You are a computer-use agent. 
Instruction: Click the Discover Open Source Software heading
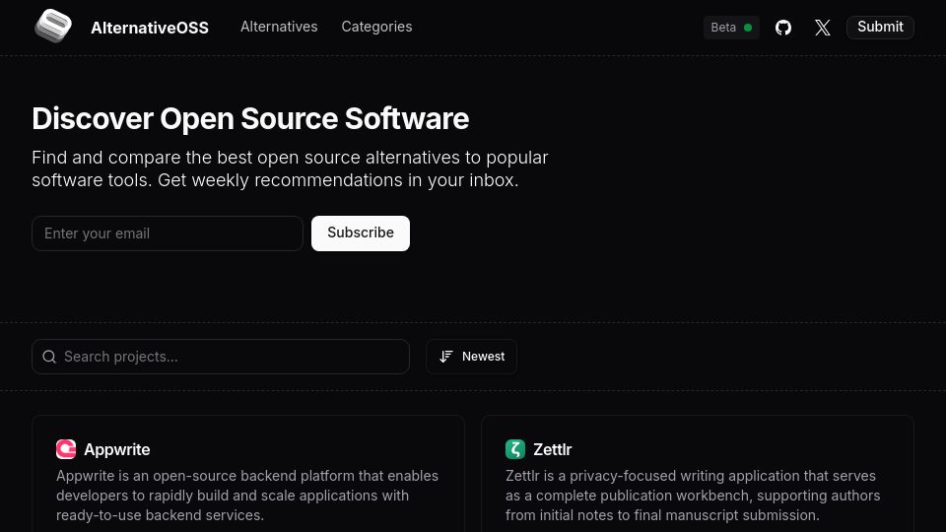pyautogui.click(x=250, y=118)
